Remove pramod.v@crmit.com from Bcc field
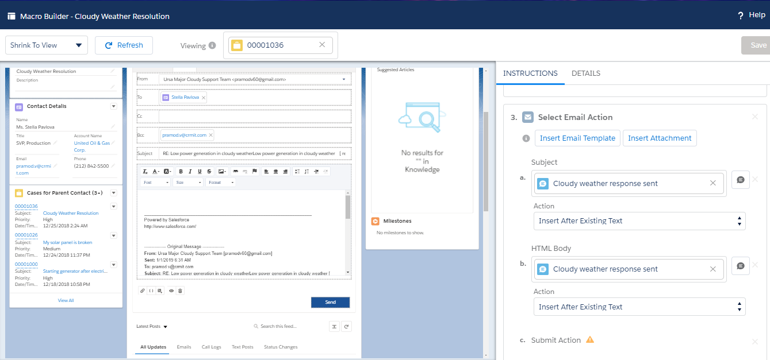The height and width of the screenshot is (360, 770). tap(210, 136)
